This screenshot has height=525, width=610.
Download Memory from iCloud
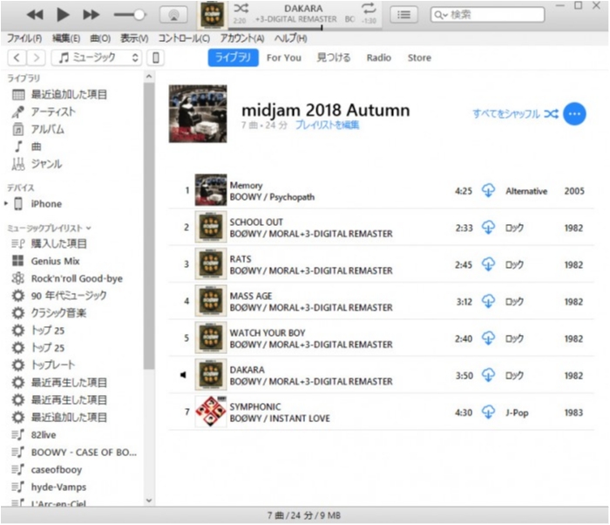[488, 191]
